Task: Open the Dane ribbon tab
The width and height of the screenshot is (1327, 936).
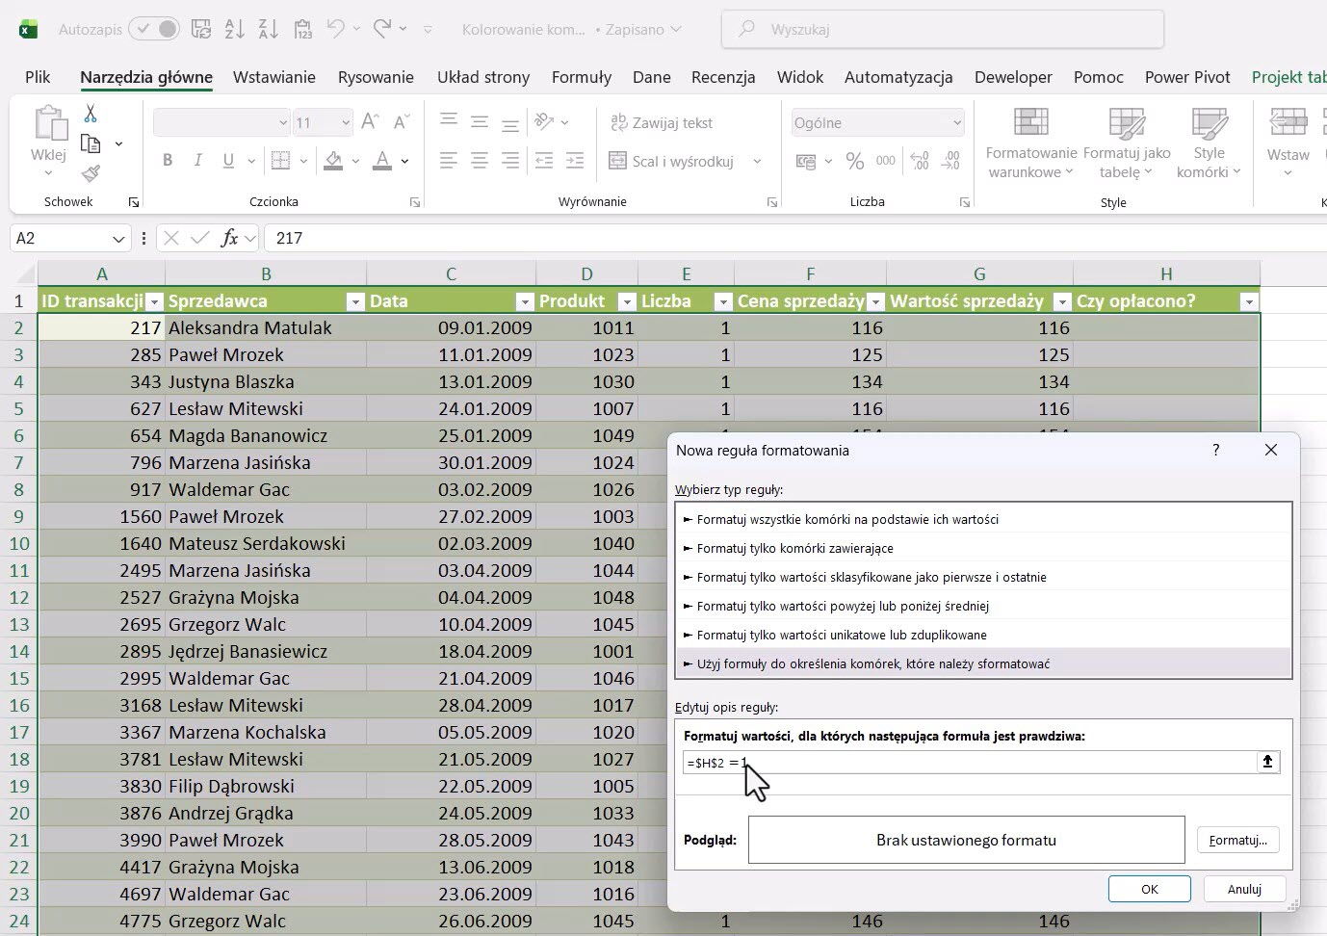Action: point(652,77)
